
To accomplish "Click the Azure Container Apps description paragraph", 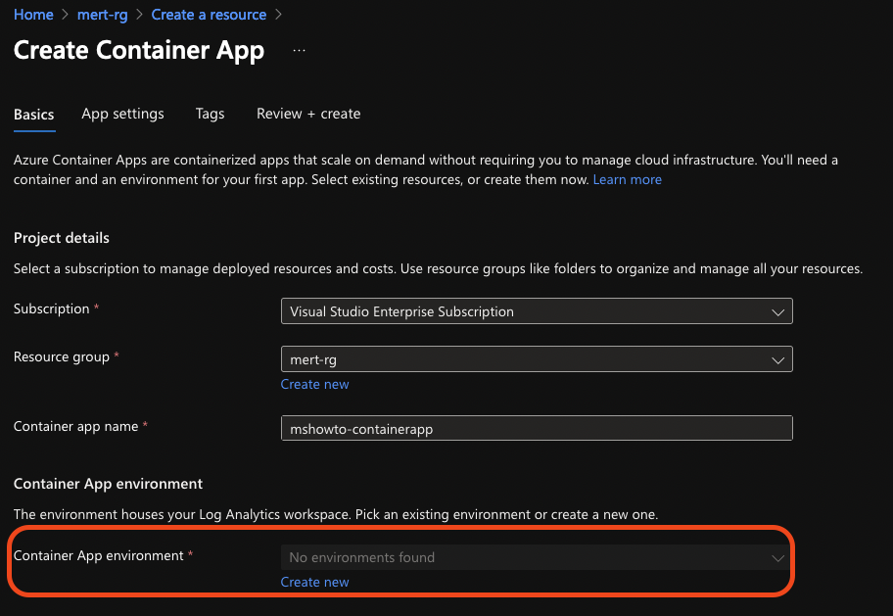I will (425, 169).
